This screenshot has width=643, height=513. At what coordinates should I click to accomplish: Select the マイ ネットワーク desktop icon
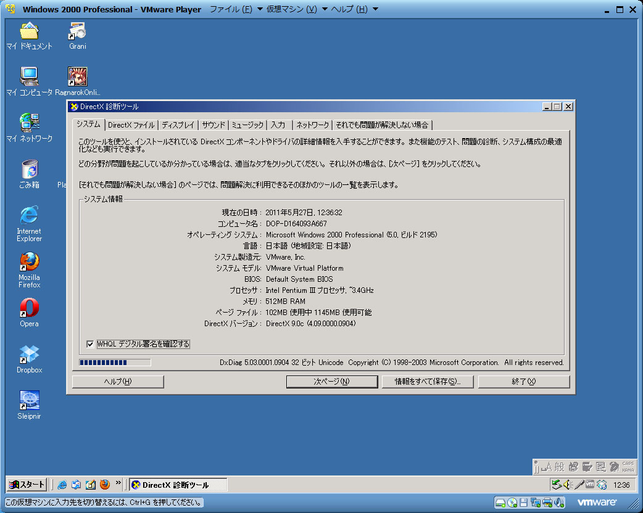[x=29, y=128]
